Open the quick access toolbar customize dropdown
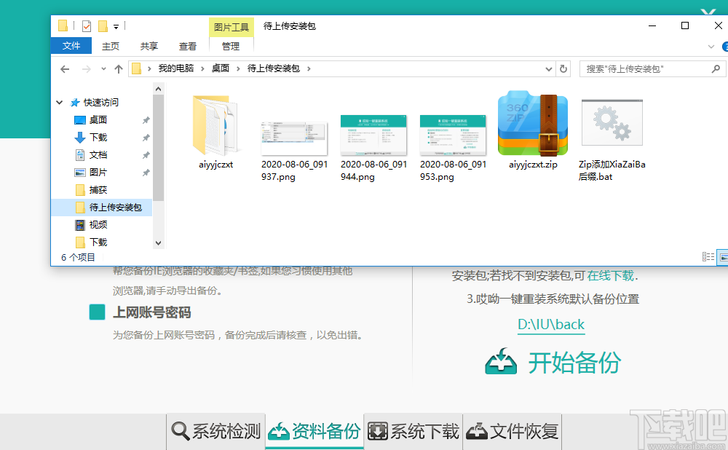This screenshot has height=450, width=728. pos(116,25)
